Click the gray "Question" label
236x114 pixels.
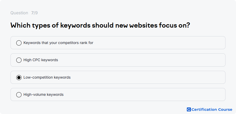tap(19, 13)
